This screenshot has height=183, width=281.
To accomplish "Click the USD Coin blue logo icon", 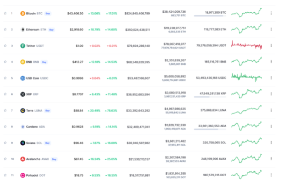I will tap(23, 78).
